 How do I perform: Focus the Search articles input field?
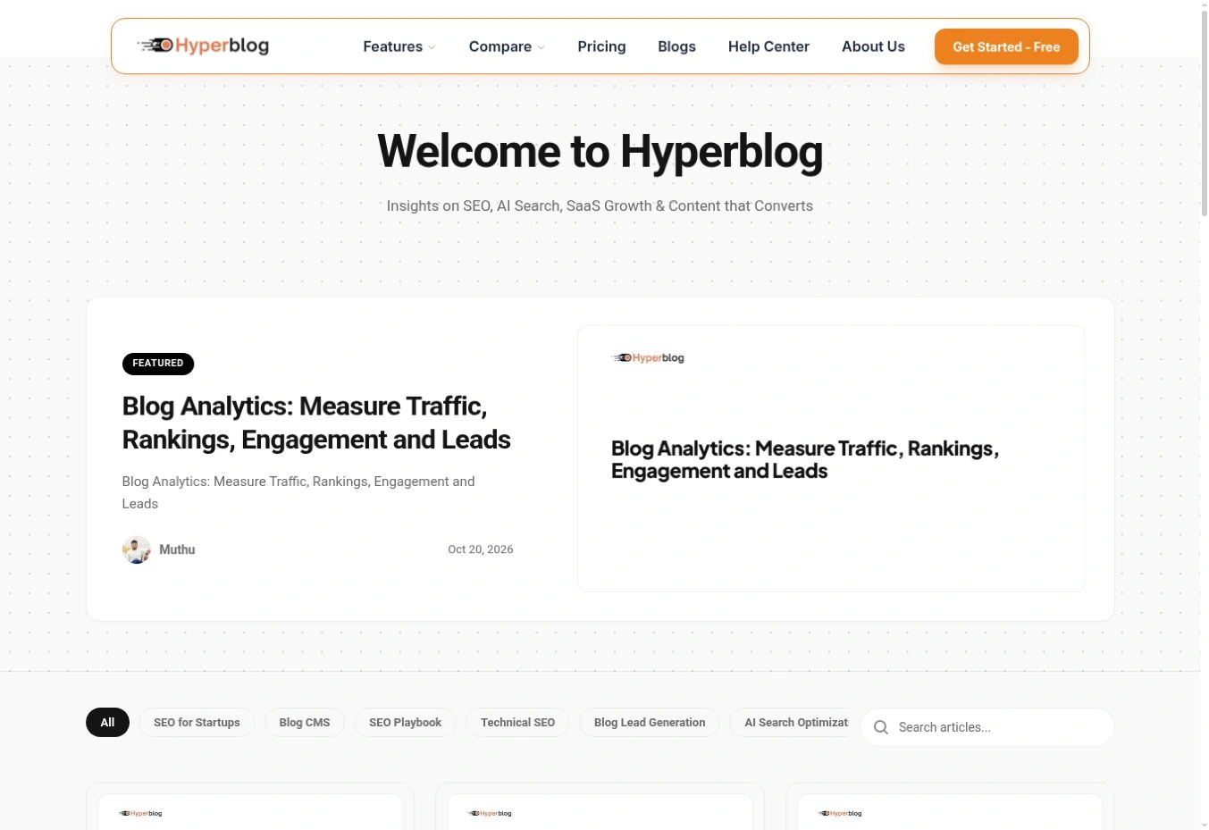point(987,727)
